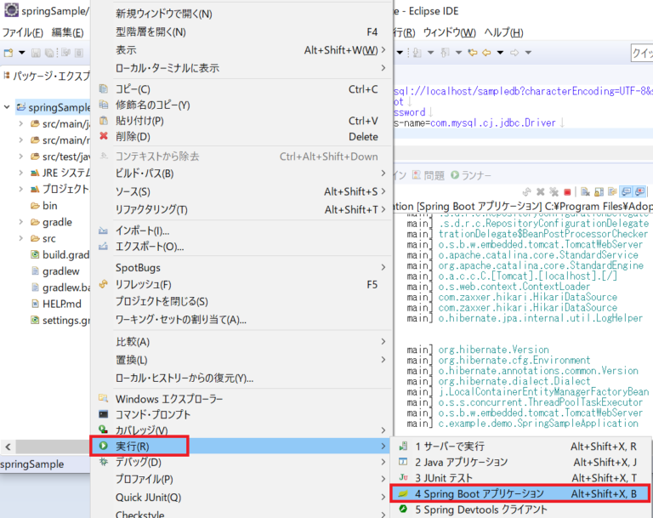Open リファクタリング(T) submenu

[x=241, y=209]
